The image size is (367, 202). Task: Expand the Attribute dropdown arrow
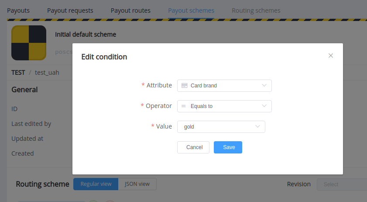(x=264, y=85)
